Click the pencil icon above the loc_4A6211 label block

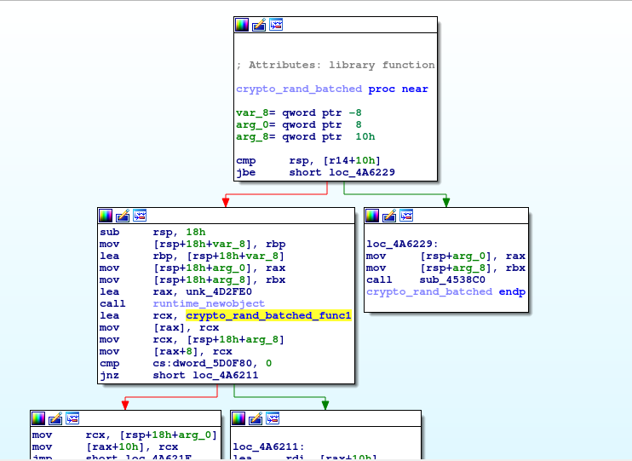tap(255, 418)
